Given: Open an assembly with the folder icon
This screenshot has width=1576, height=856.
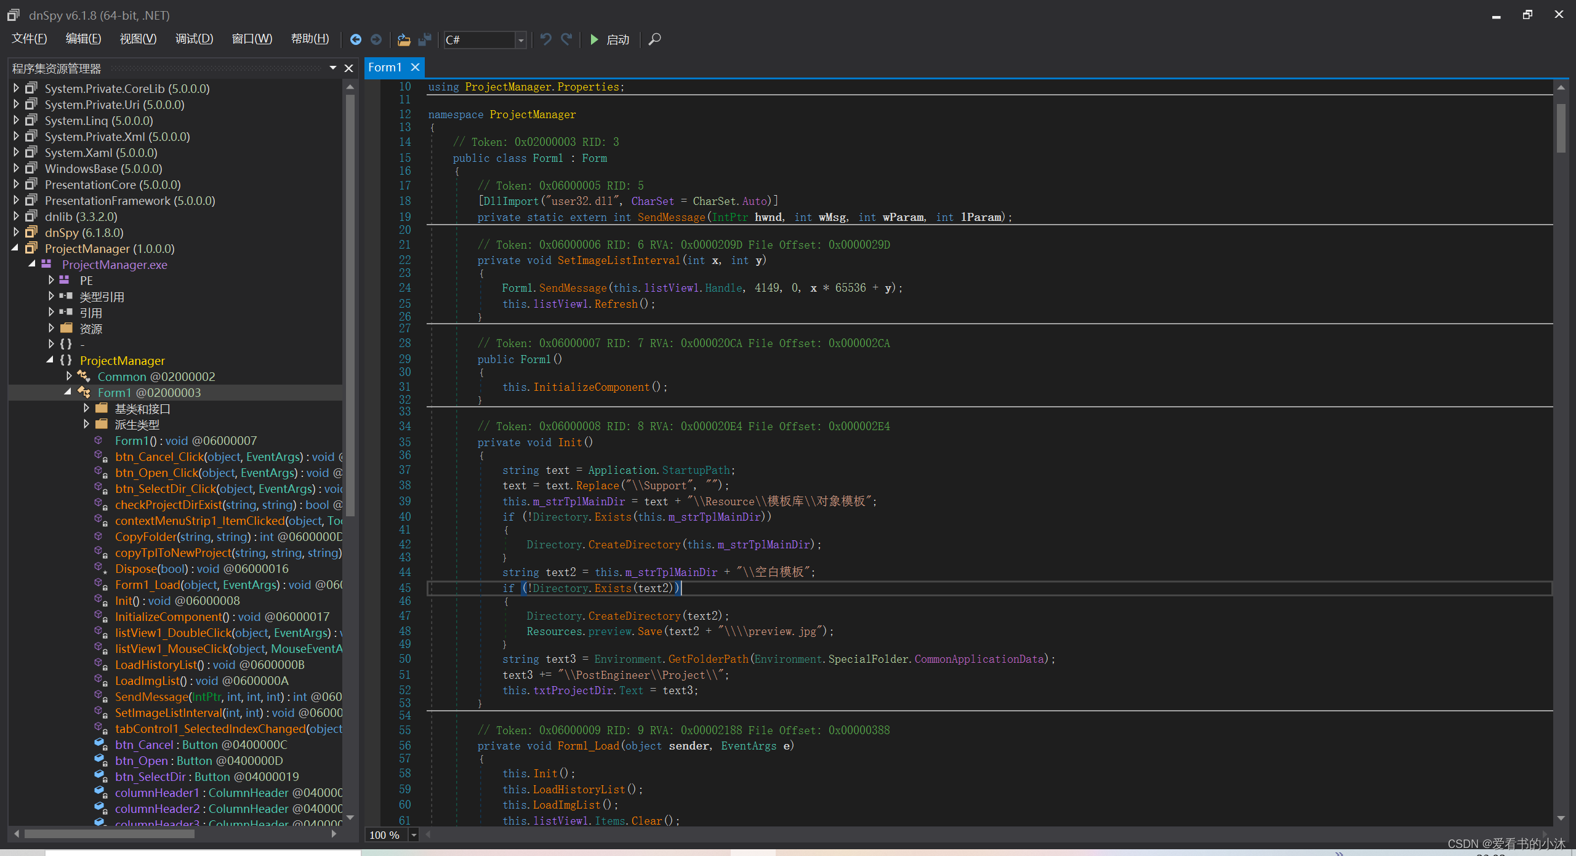Looking at the screenshot, I should (404, 39).
